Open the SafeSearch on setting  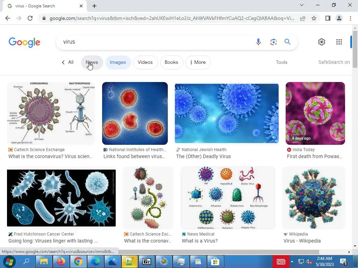tap(334, 62)
